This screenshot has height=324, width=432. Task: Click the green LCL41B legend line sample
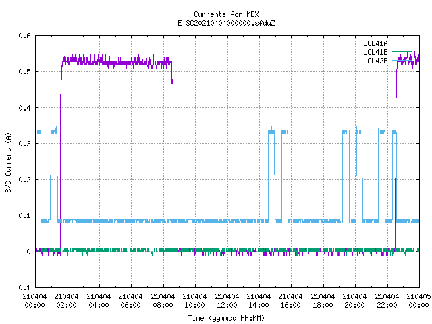tap(402, 51)
